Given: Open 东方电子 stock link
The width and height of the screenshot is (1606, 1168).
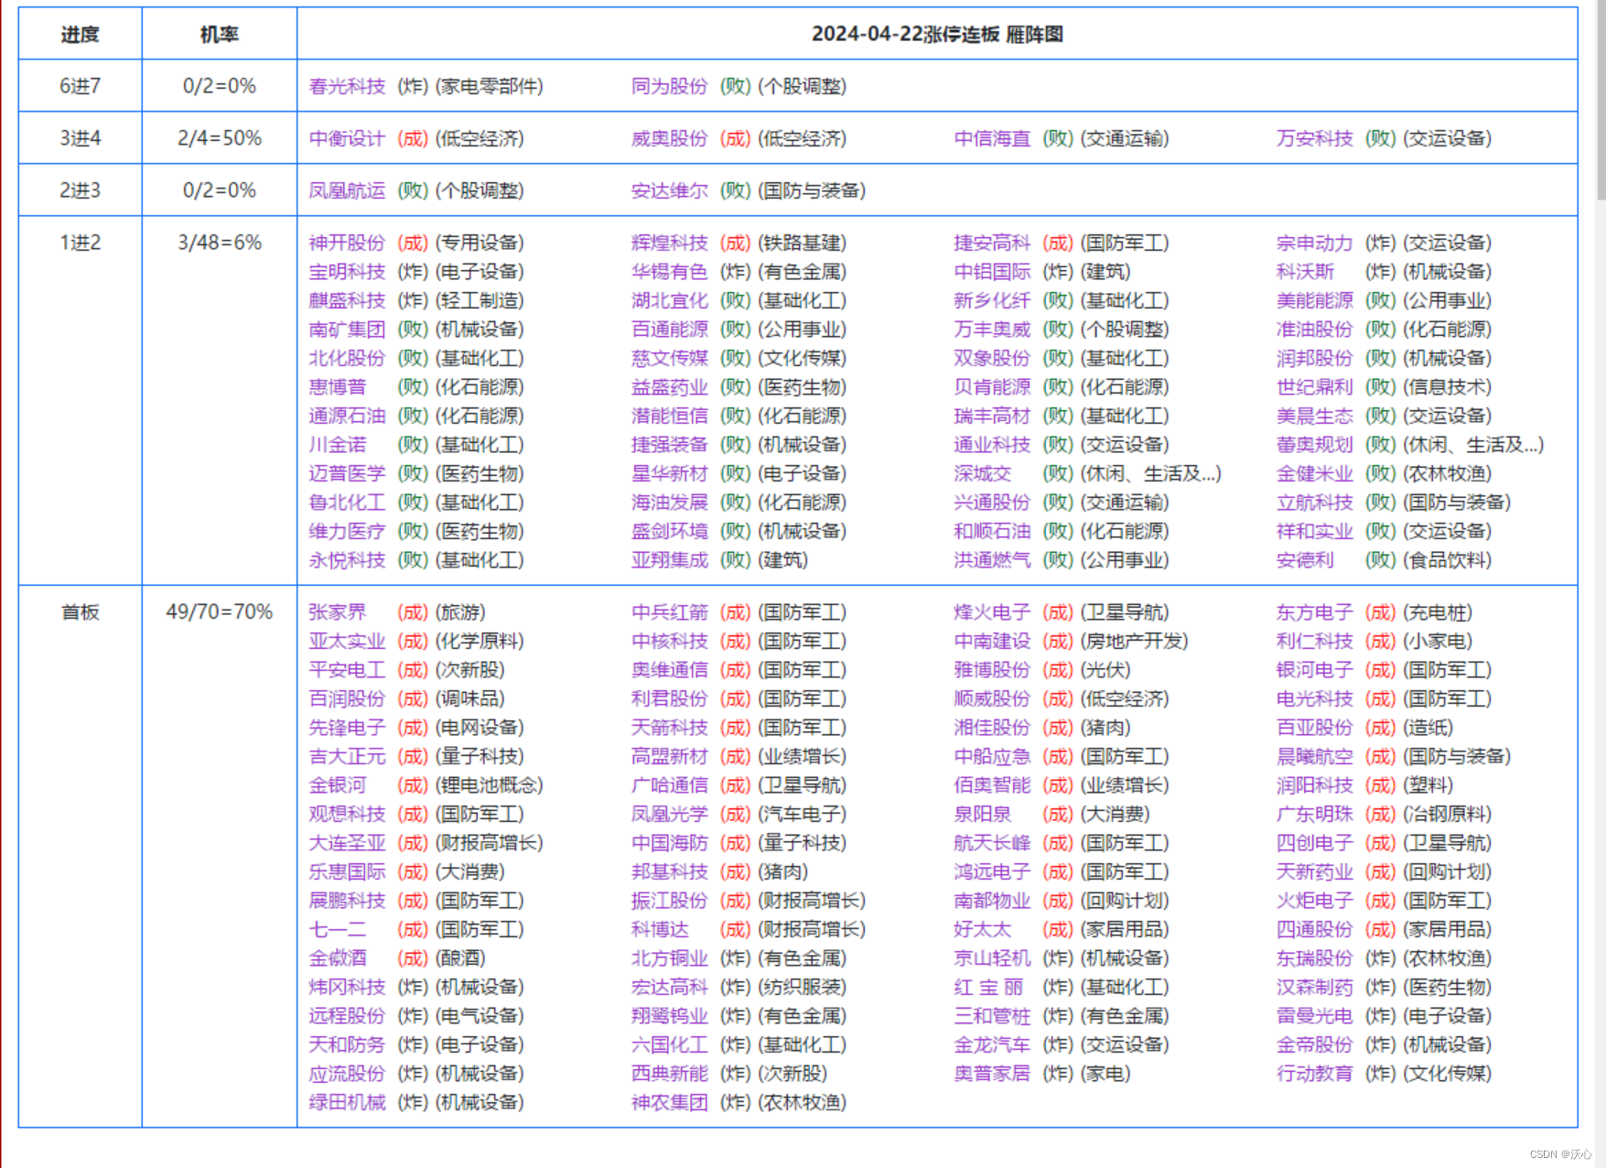Looking at the screenshot, I should click(1314, 612).
